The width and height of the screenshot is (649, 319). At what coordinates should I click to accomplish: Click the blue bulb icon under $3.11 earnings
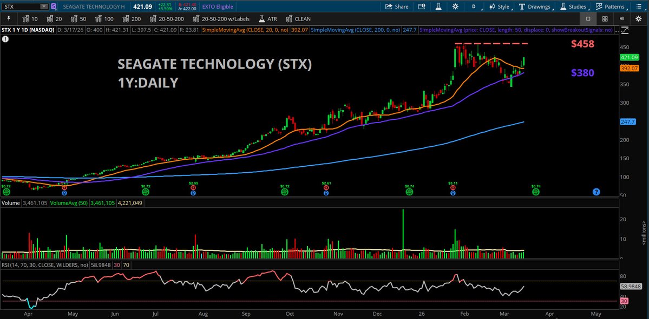453,193
